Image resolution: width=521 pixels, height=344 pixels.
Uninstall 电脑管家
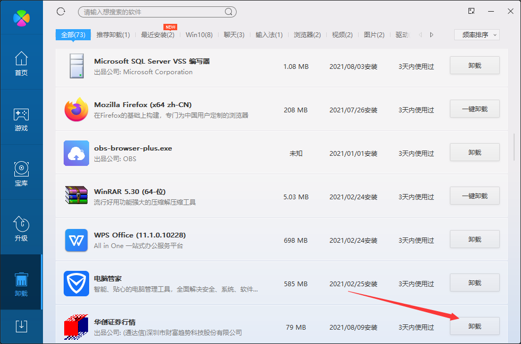point(474,283)
